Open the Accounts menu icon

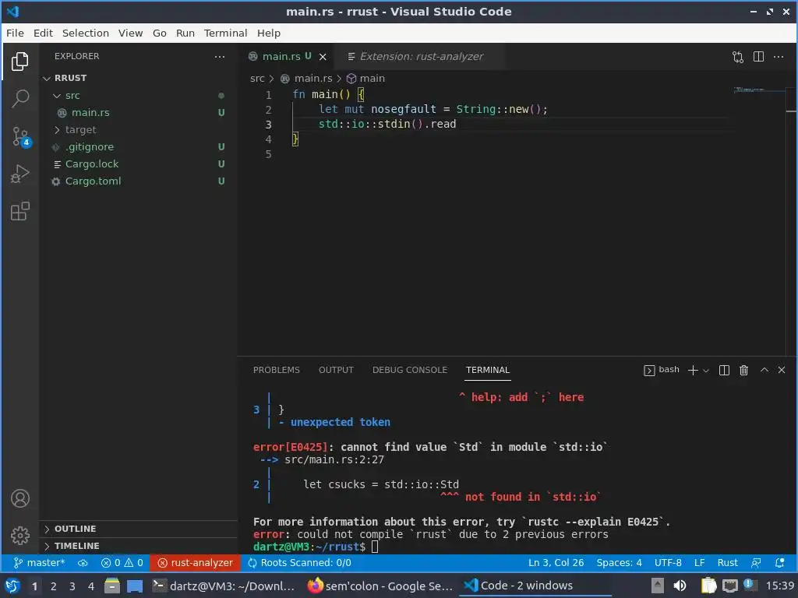19,498
